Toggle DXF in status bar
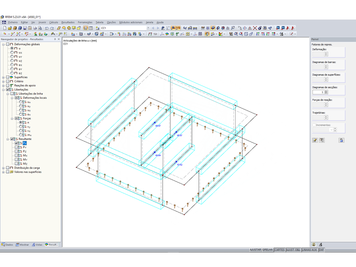356x267 pixels. pyautogui.click(x=321, y=250)
